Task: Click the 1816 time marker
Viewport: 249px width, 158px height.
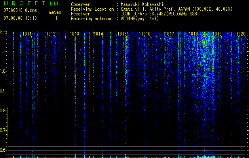Action: [146, 34]
